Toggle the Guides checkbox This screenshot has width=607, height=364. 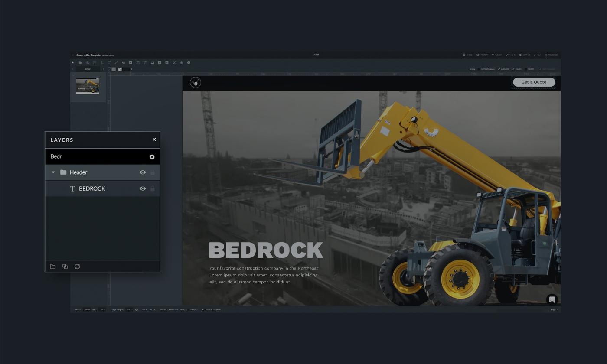(526, 69)
